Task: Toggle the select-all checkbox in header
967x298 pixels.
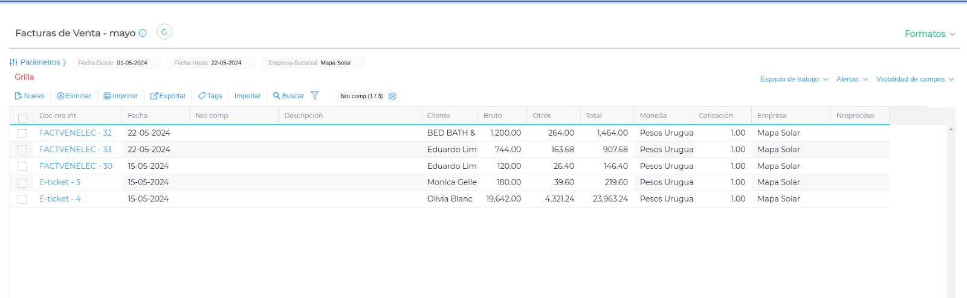Action: (x=22, y=119)
